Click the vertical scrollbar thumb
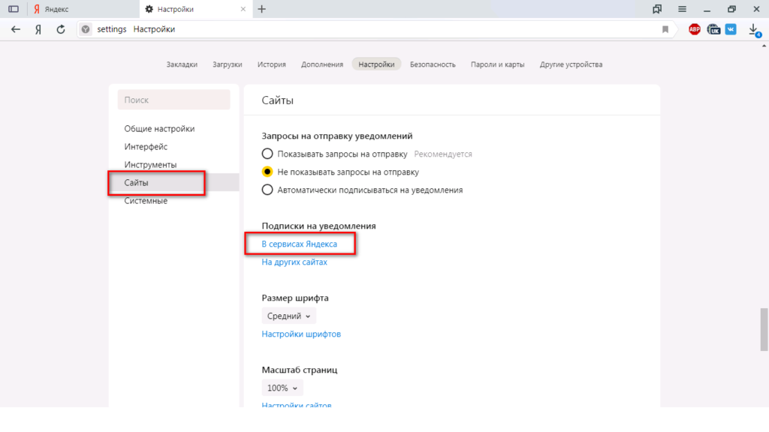Image resolution: width=769 pixels, height=432 pixels. click(x=764, y=330)
